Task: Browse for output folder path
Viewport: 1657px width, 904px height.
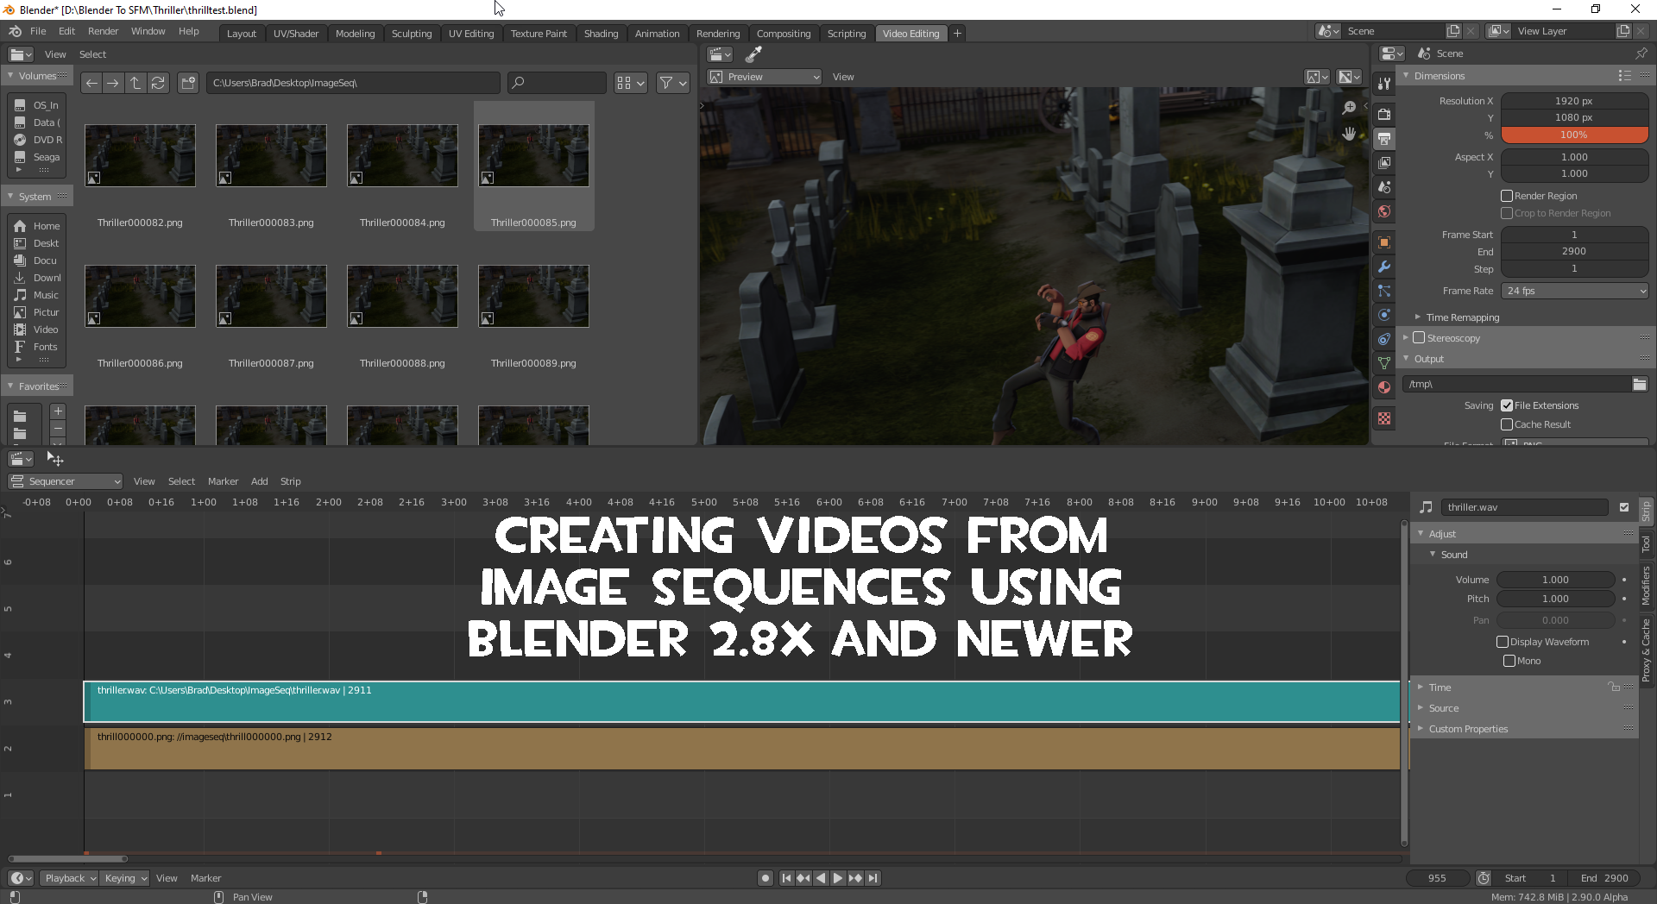Action: tap(1640, 384)
